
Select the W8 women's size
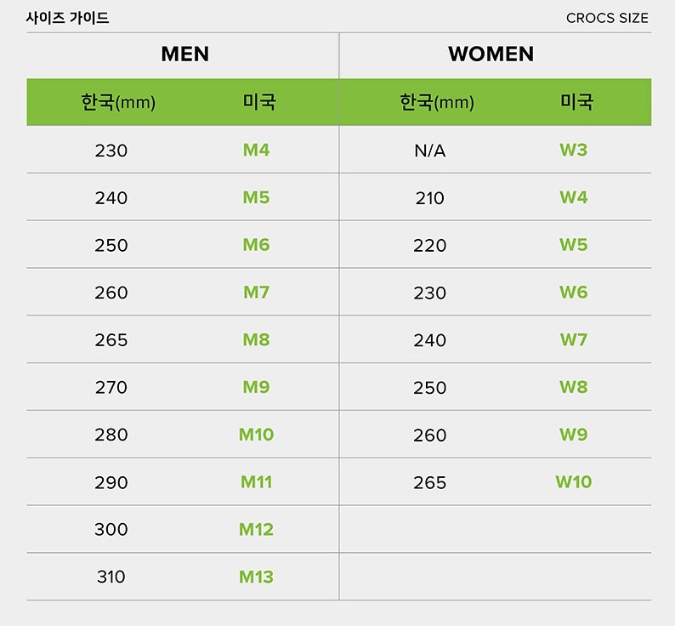click(573, 387)
